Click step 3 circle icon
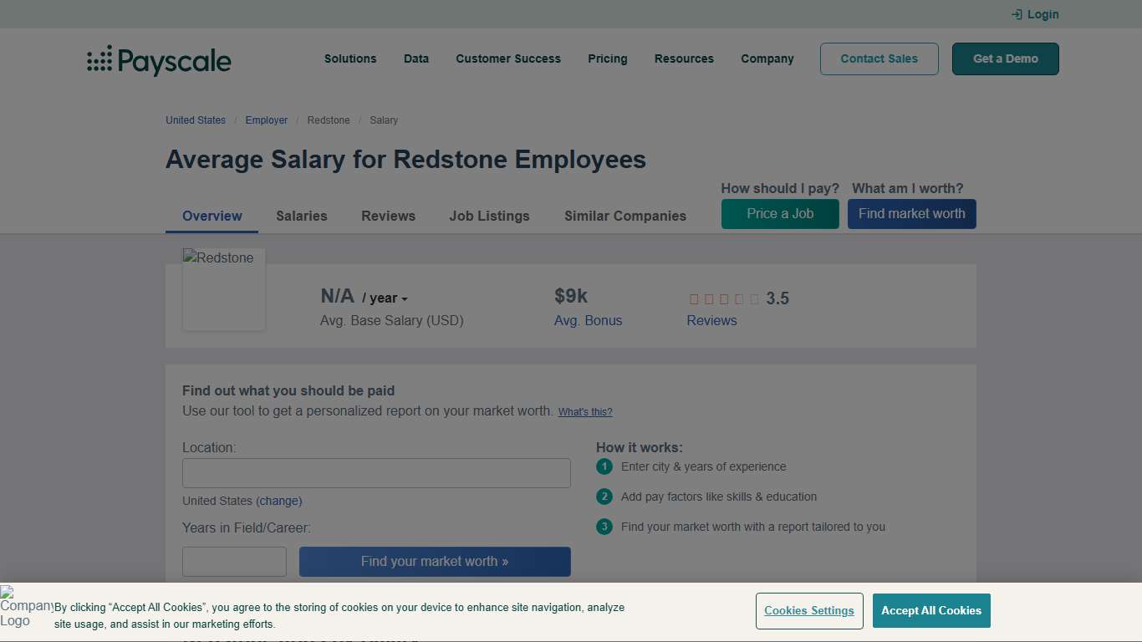 point(604,527)
